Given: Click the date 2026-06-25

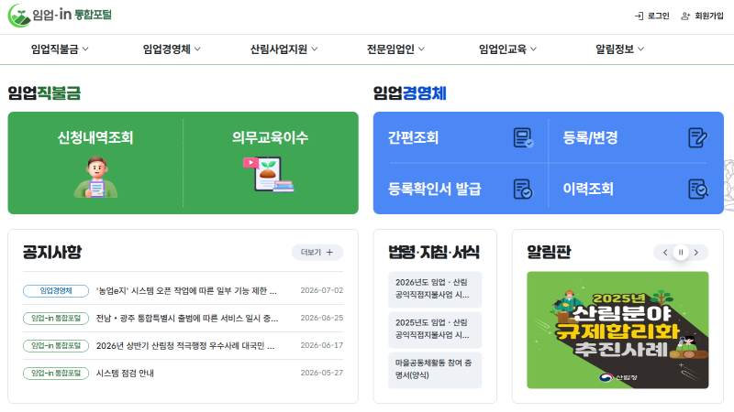Looking at the screenshot, I should 322,318.
